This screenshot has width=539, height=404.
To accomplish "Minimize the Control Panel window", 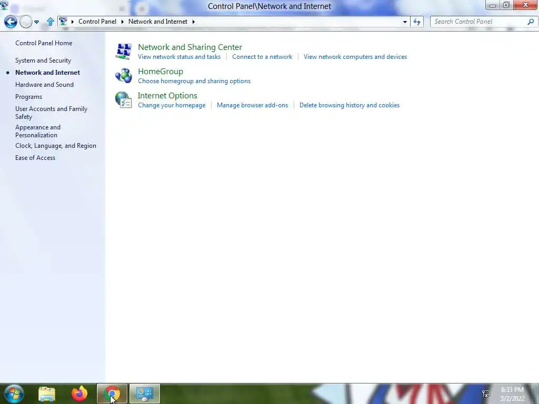I will coord(492,5).
